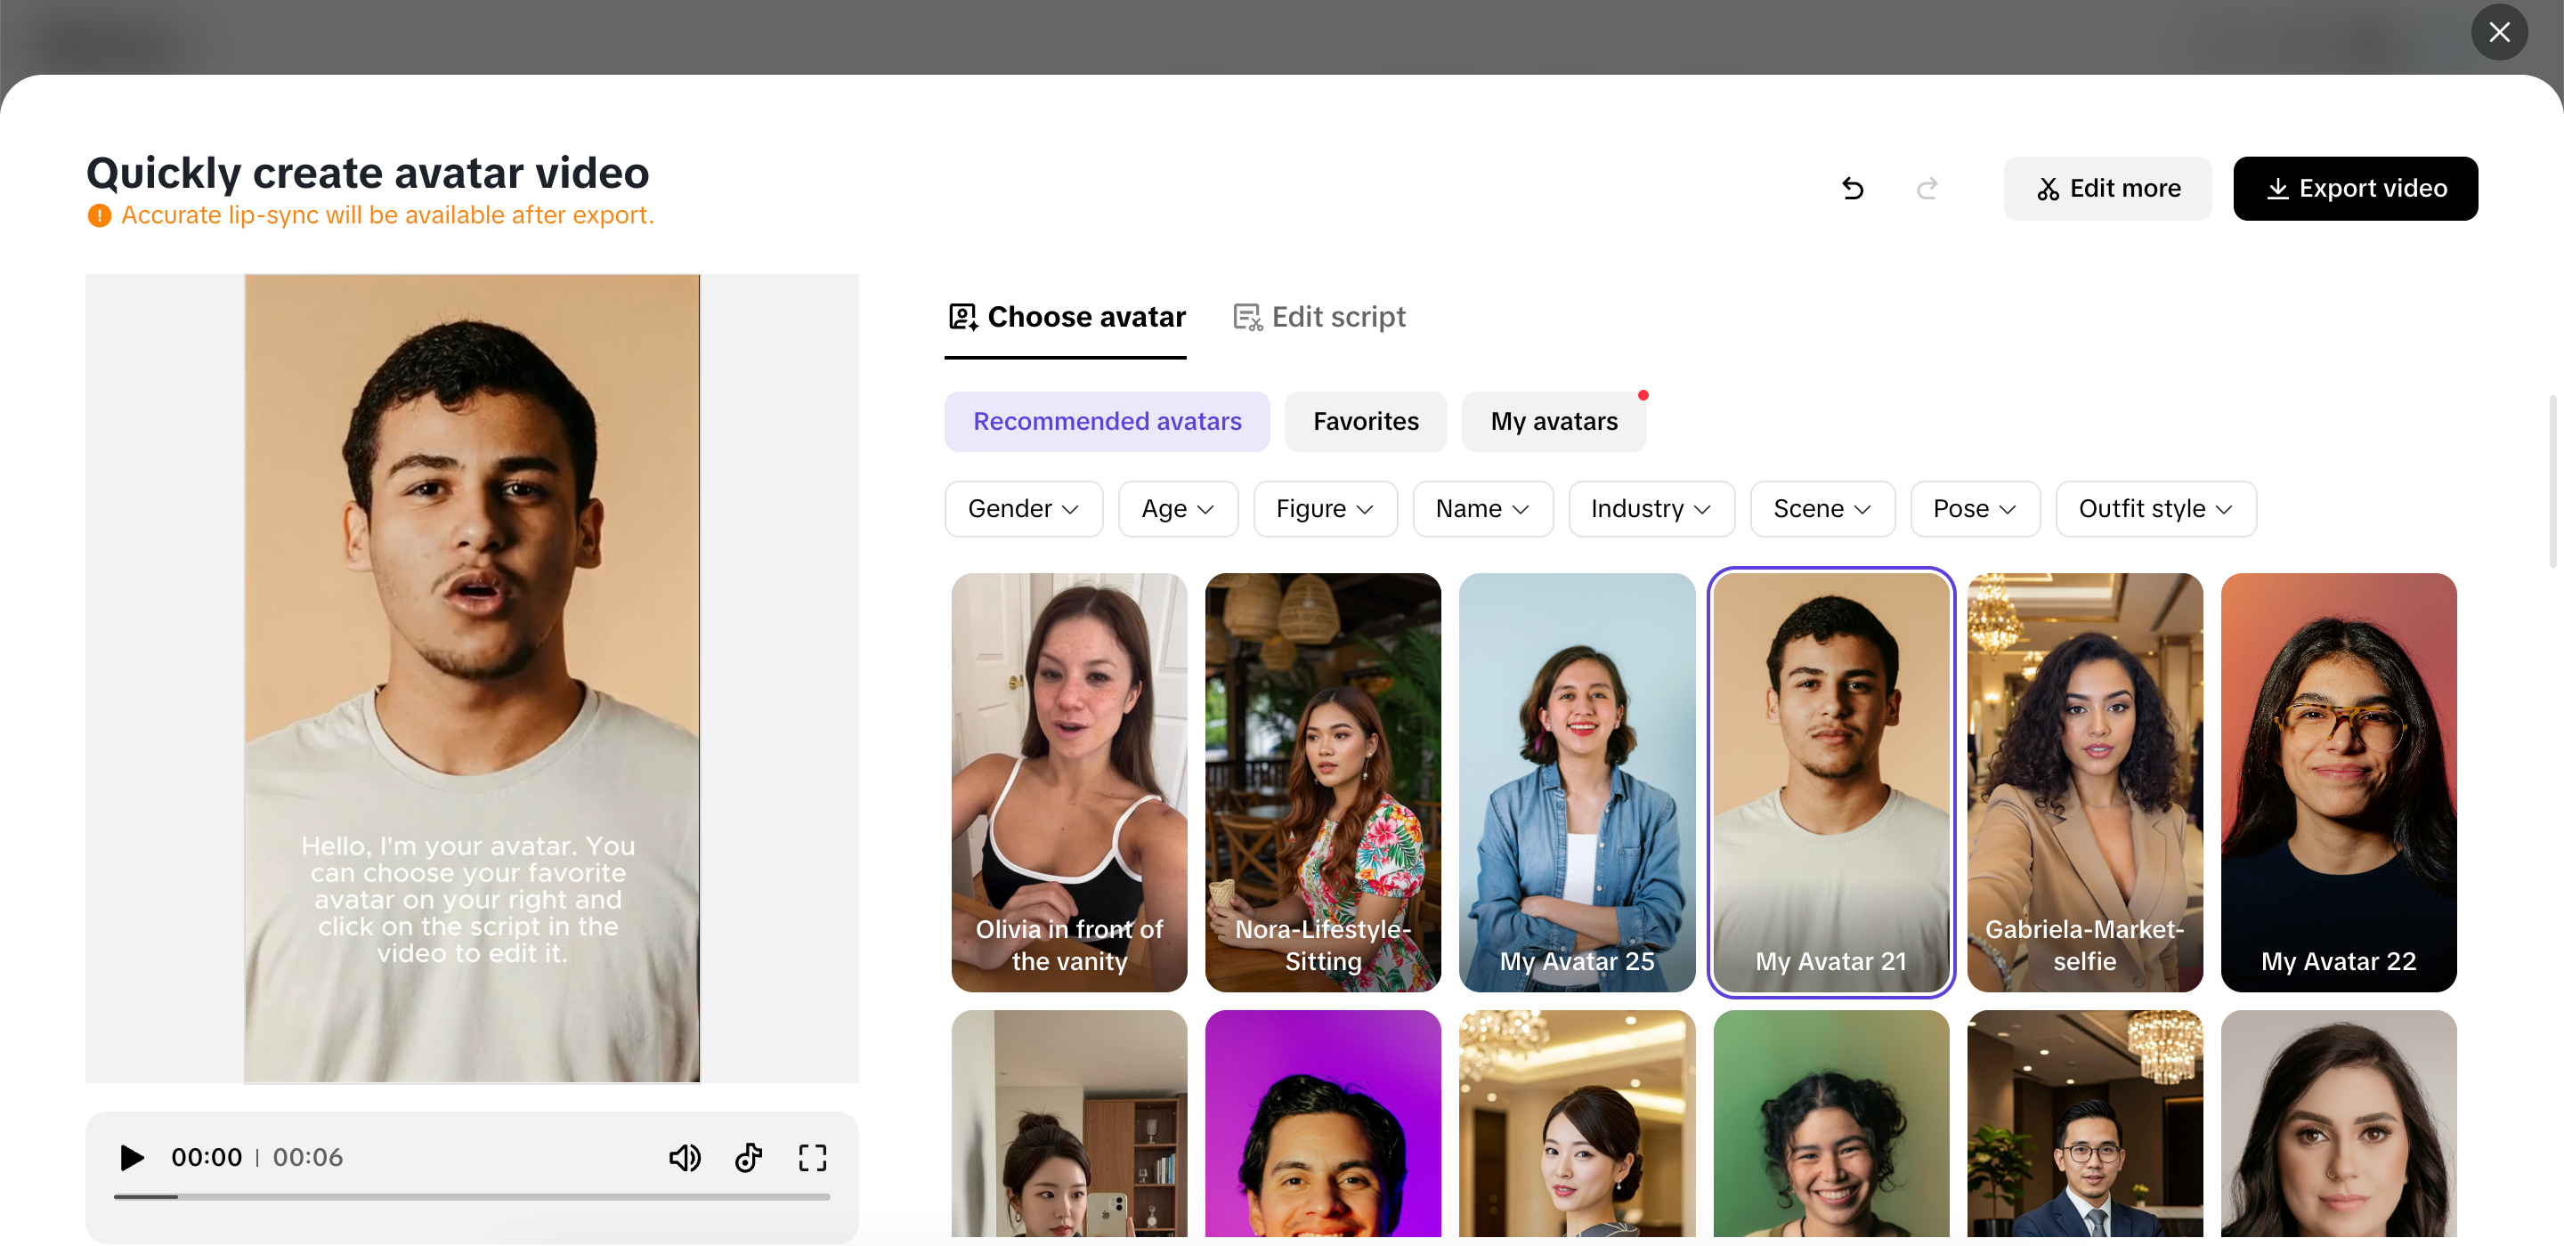The image size is (2564, 1246).
Task: Click the redo arrow icon
Action: point(1927,188)
